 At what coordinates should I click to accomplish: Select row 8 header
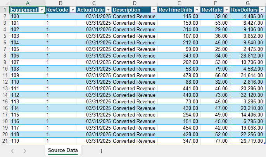pos(5,56)
